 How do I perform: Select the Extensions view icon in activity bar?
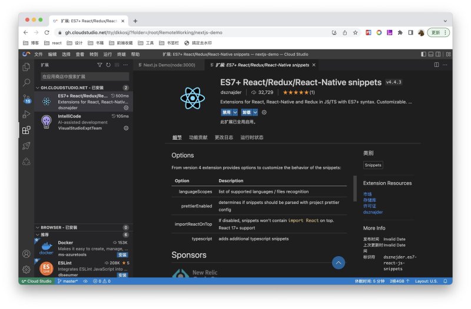(26, 130)
